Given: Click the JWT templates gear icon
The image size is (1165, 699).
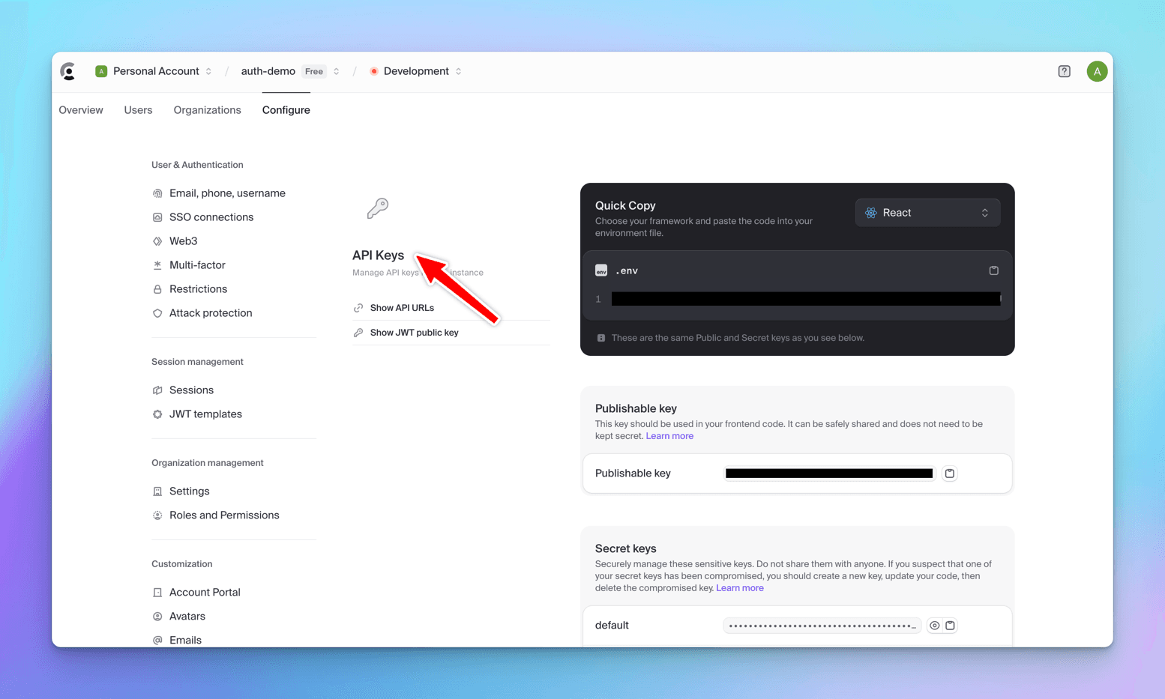Looking at the screenshot, I should click(x=157, y=414).
